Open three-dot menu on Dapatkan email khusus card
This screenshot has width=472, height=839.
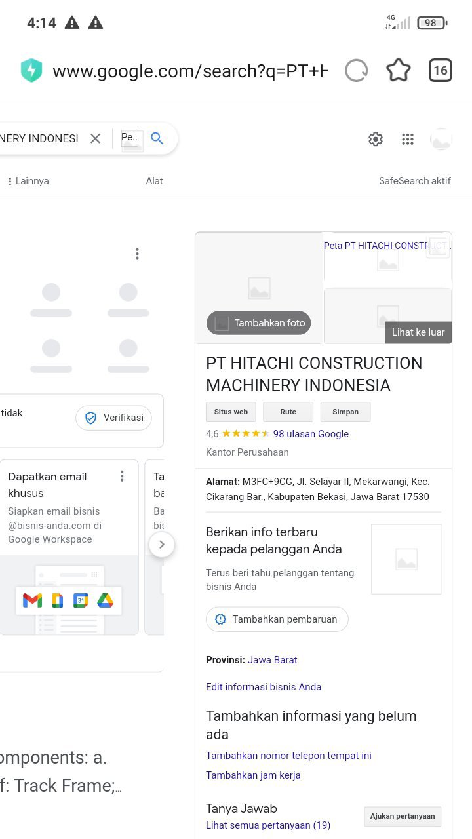122,477
